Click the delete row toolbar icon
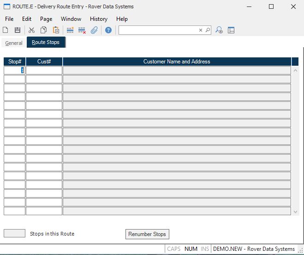Viewport: 304px width, 255px height. (82, 30)
